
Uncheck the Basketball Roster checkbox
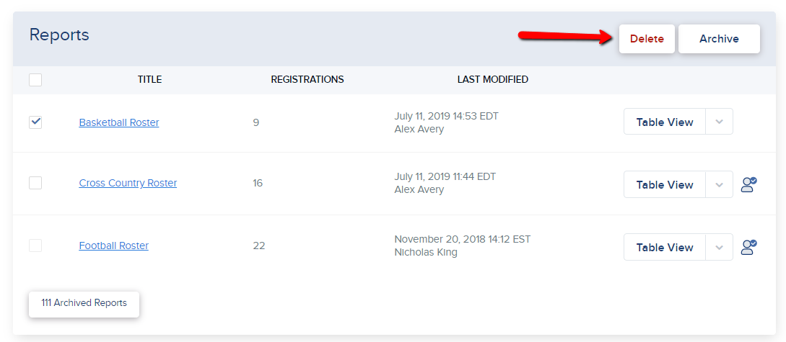click(x=35, y=122)
